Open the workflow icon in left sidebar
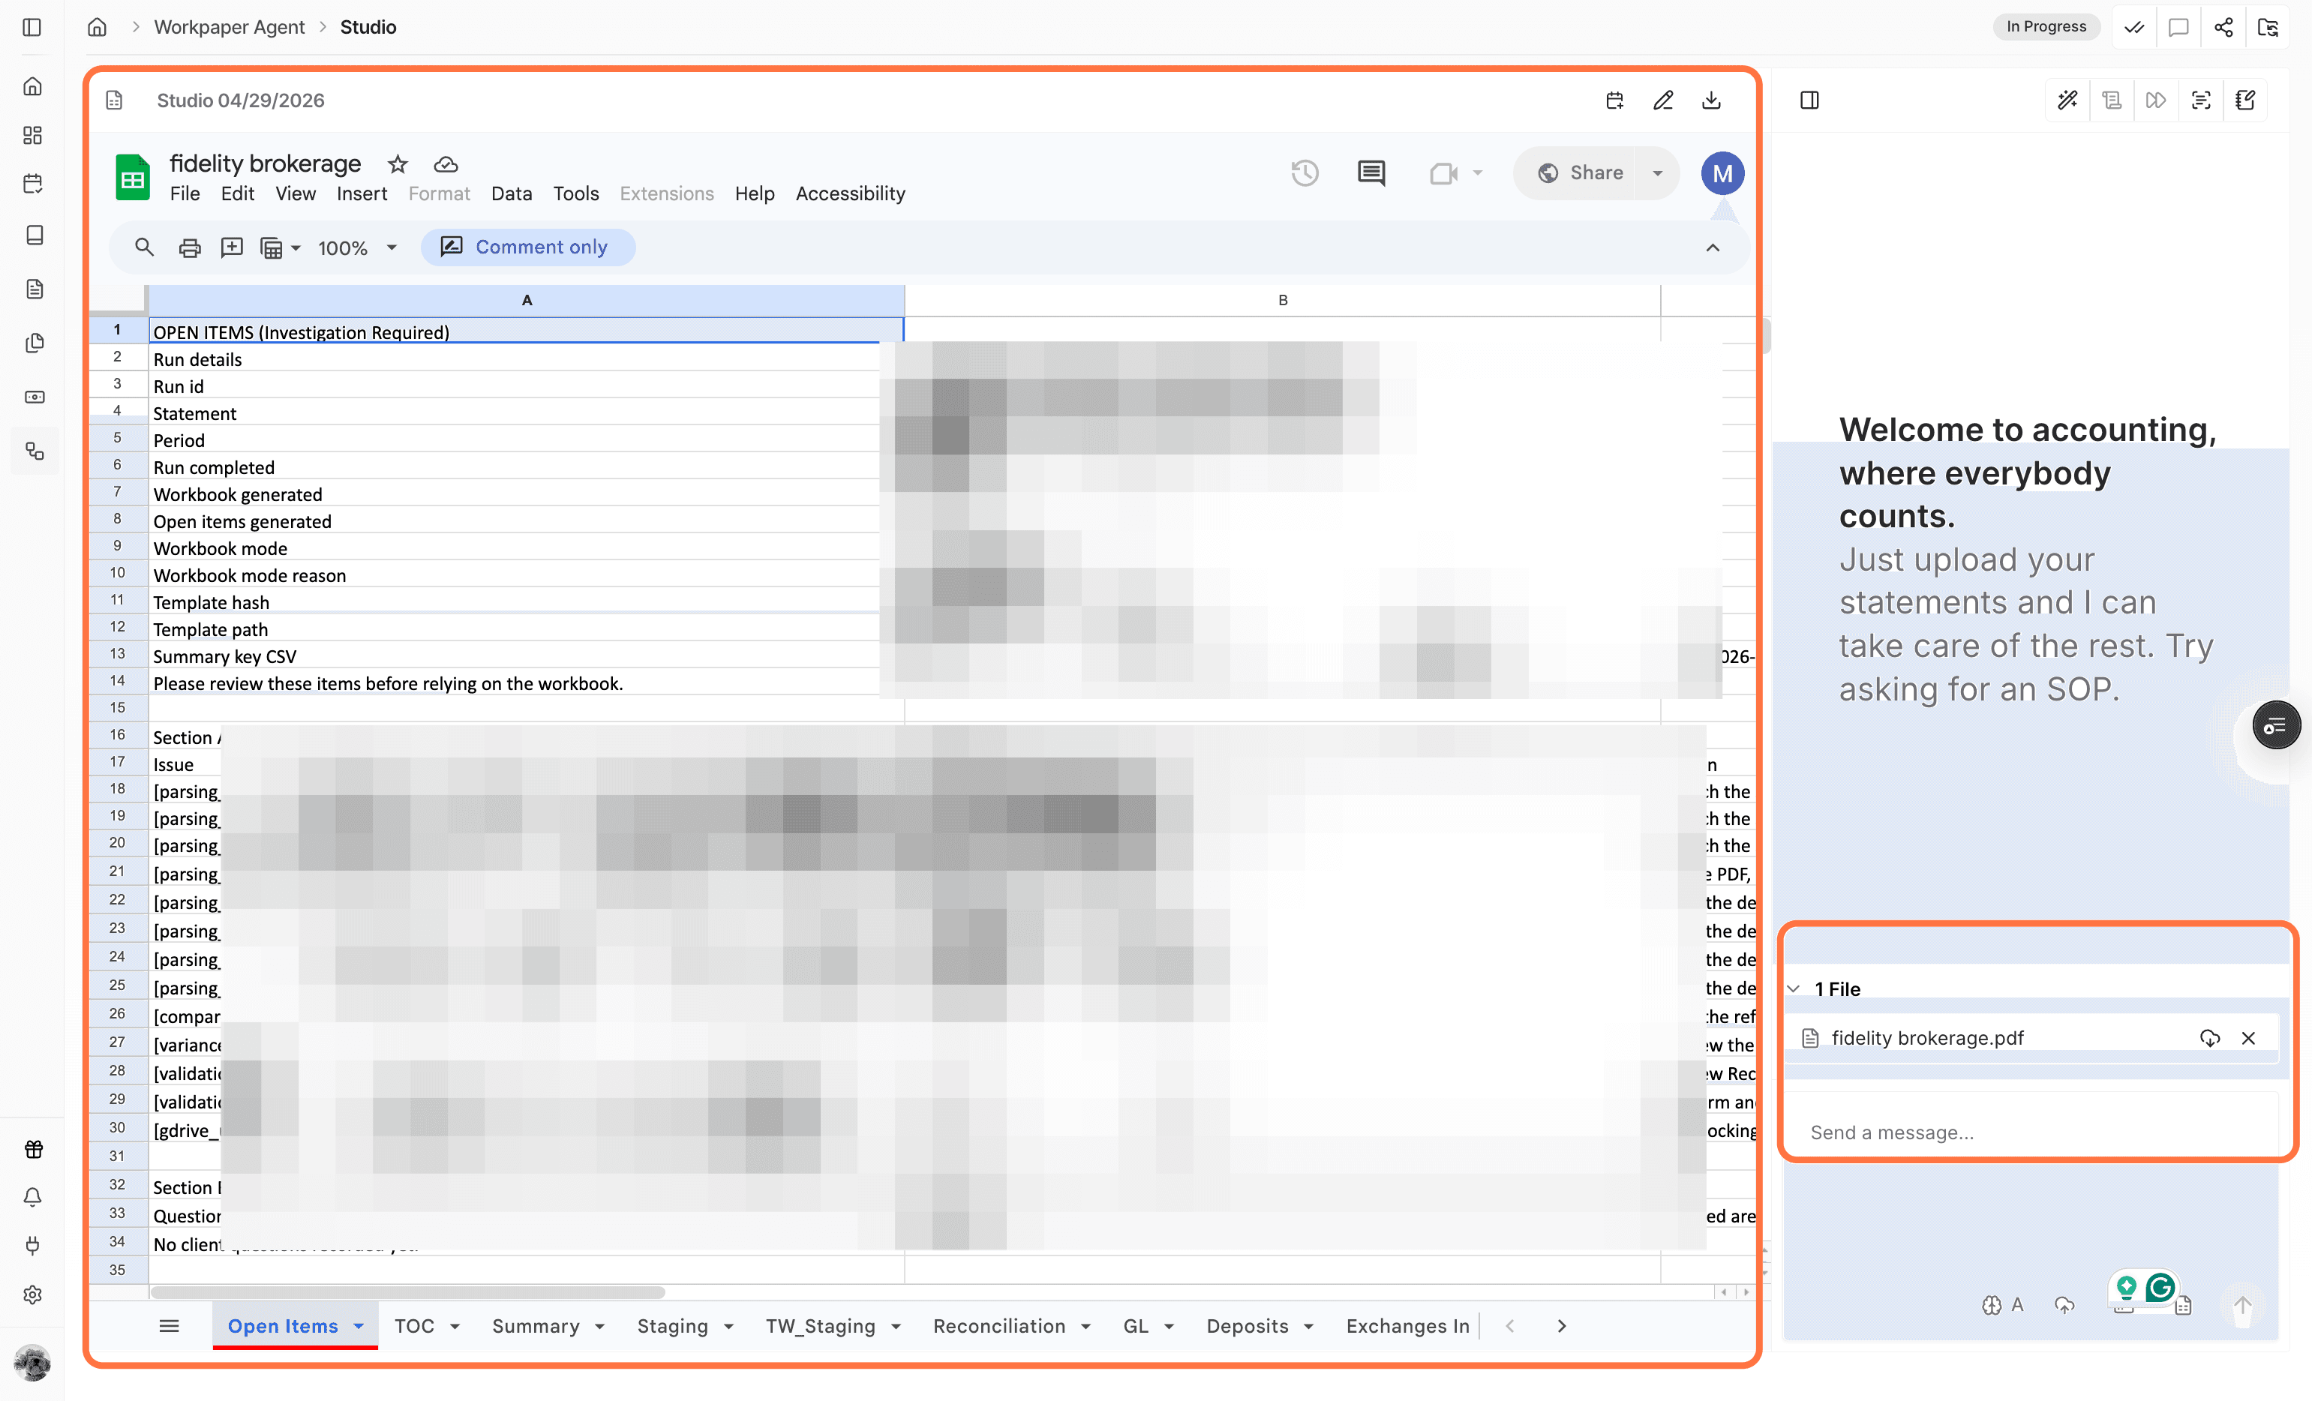Screen dimensions: 2312x1401 coord(35,451)
